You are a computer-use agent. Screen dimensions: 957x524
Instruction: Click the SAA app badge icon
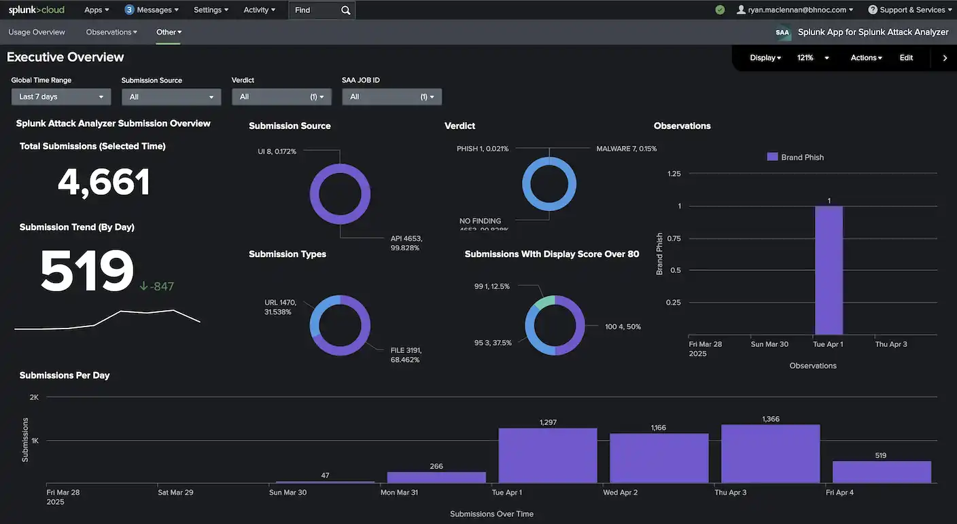click(782, 31)
